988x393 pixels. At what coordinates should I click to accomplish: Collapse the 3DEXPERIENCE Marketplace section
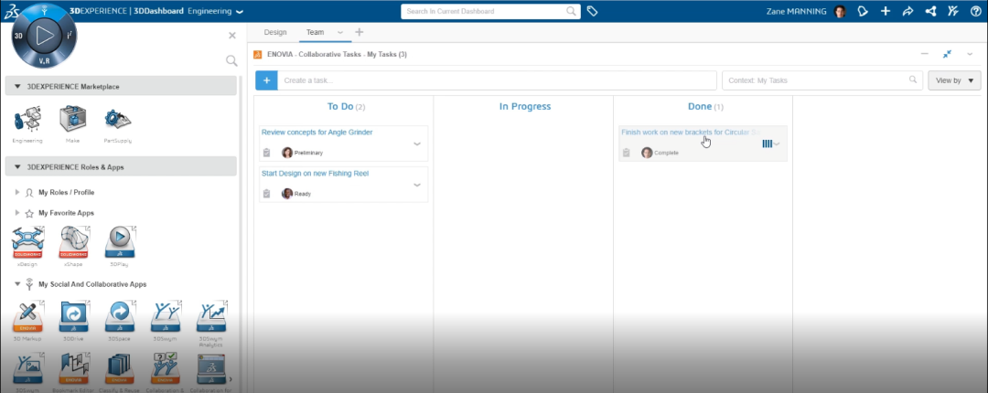[x=17, y=87]
